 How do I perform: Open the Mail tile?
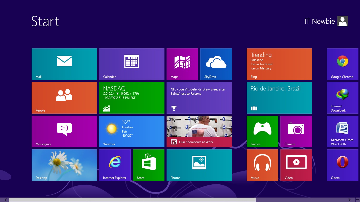(x=64, y=64)
